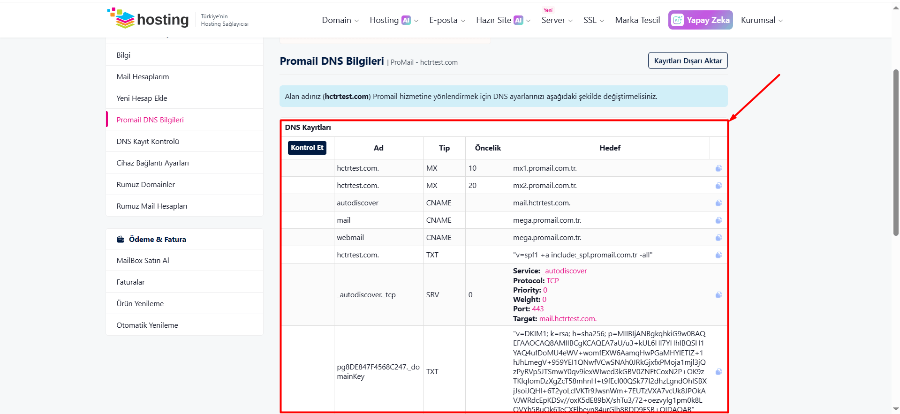Open Mail Hesaplarım in sidebar
This screenshot has width=900, height=414.
coord(184,76)
